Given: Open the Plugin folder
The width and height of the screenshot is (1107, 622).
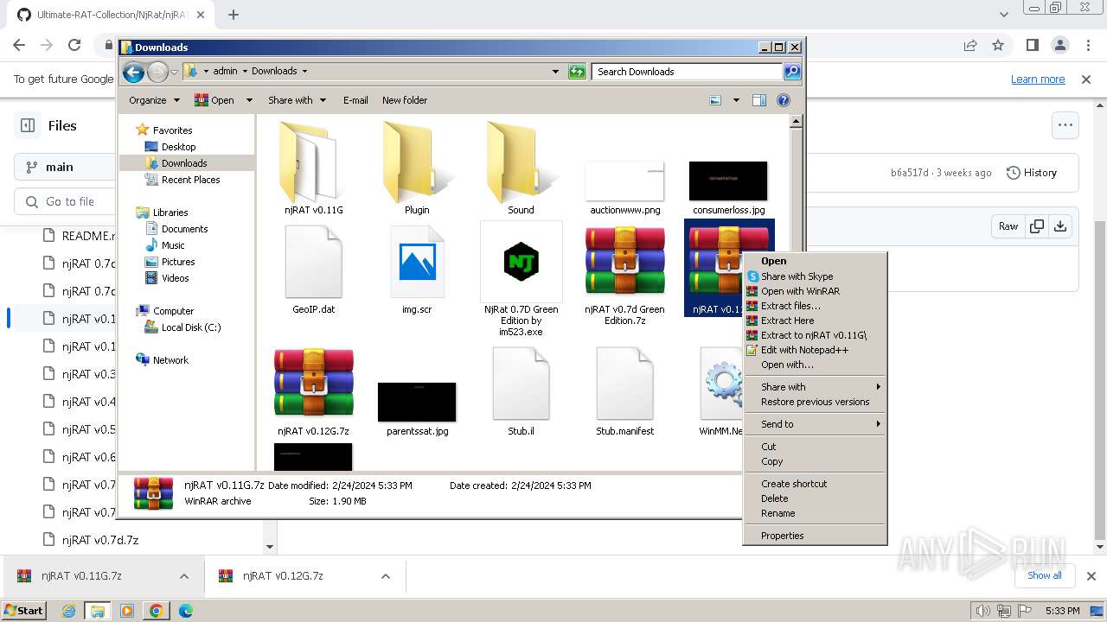Looking at the screenshot, I should [x=416, y=162].
